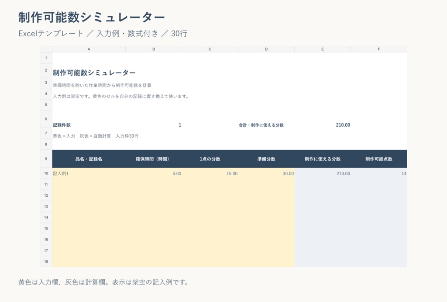This screenshot has width=447, height=302.
Task: Select row 17 header
Action: (46, 250)
